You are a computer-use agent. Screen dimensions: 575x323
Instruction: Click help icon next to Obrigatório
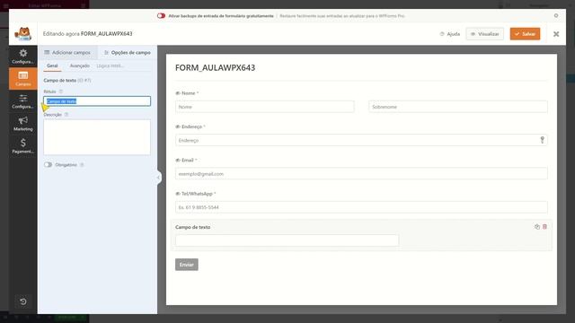(x=82, y=165)
